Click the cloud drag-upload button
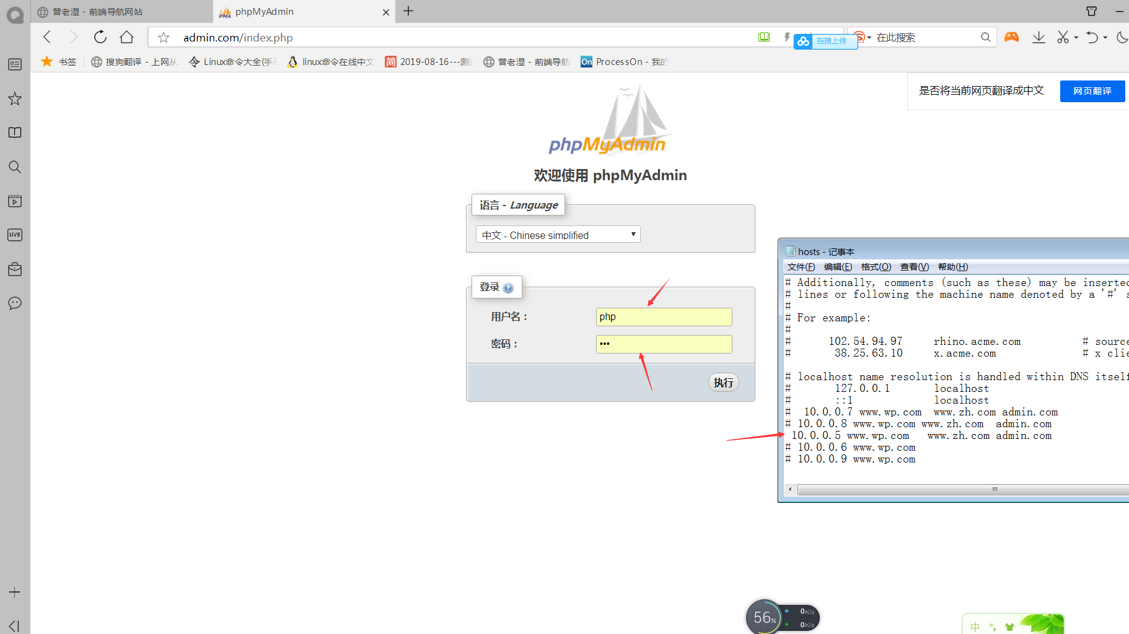 (x=825, y=41)
